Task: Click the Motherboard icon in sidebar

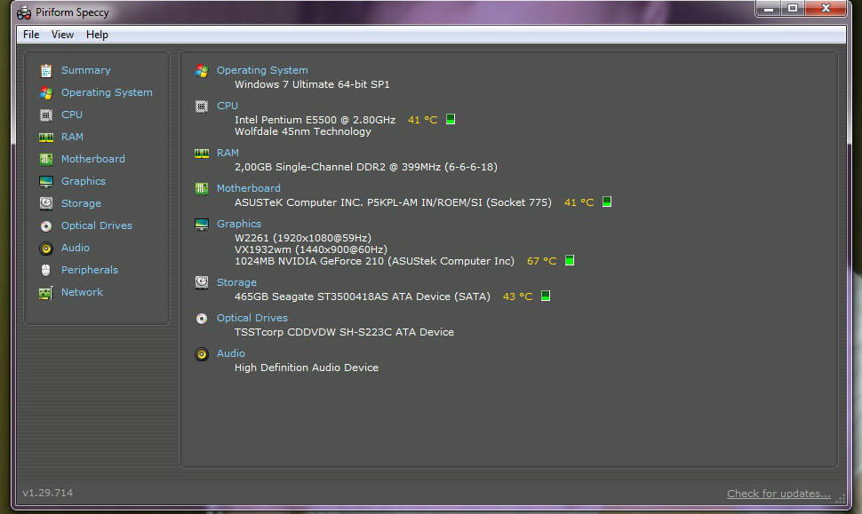Action: [46, 159]
